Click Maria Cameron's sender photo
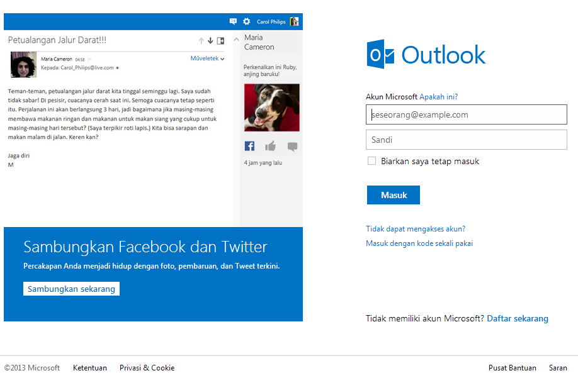The height and width of the screenshot is (378, 578). pyautogui.click(x=23, y=64)
